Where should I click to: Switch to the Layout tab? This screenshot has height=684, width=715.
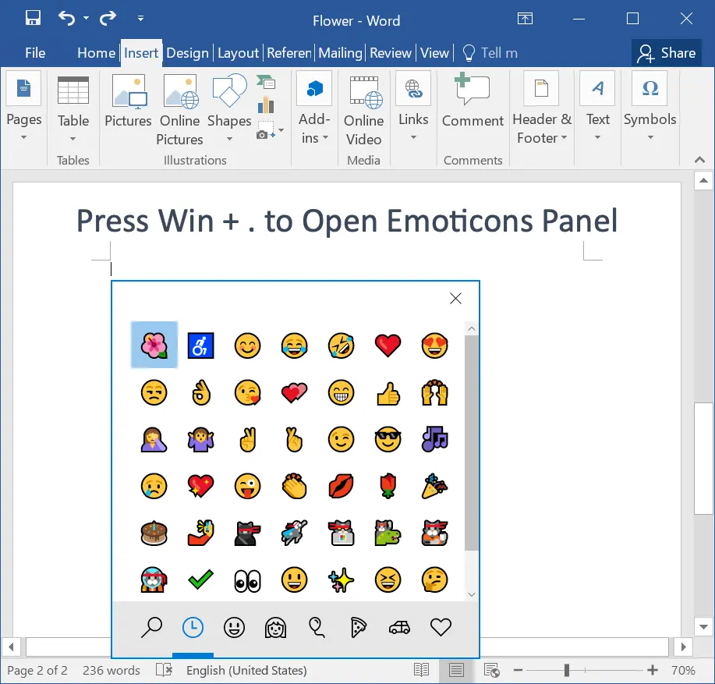point(238,53)
